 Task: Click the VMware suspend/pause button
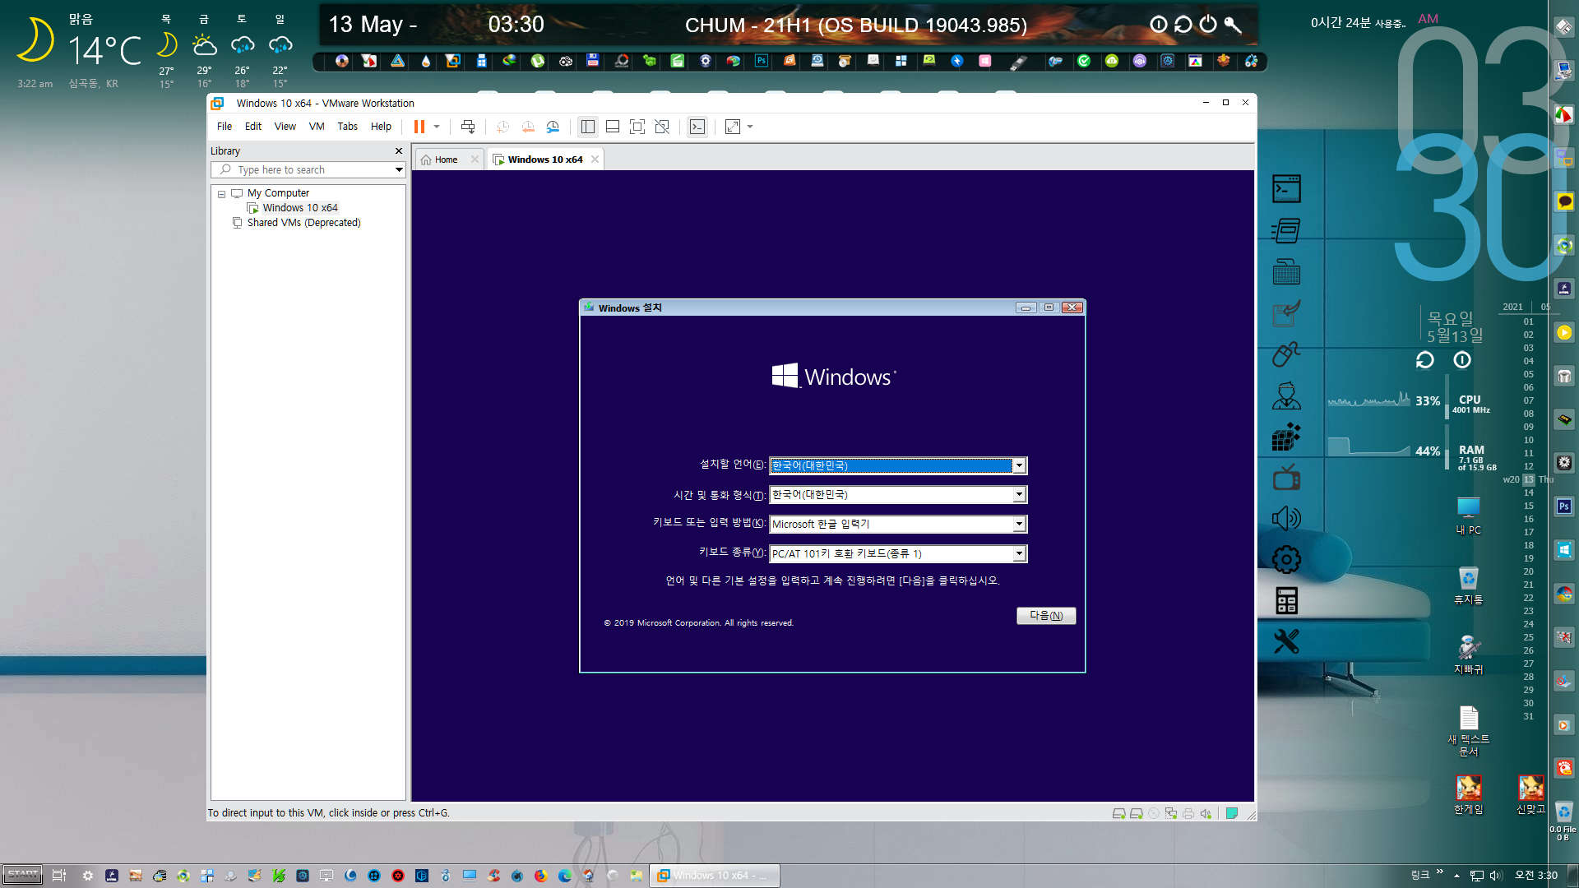pos(419,127)
